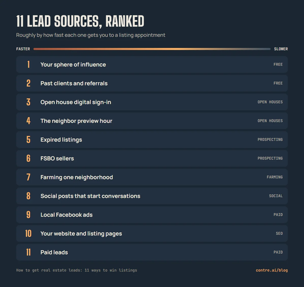Select "Local Facebook ads" text
Viewport: 304px width, 287px height.
pyautogui.click(x=67, y=215)
